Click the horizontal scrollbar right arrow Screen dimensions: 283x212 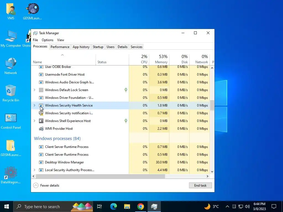click(208, 176)
